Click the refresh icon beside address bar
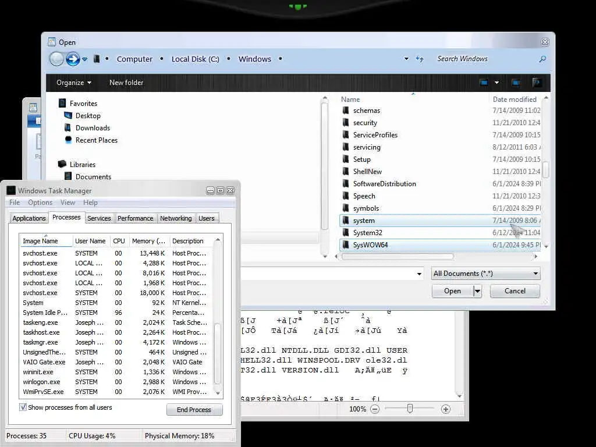The height and width of the screenshot is (447, 596). coord(420,59)
